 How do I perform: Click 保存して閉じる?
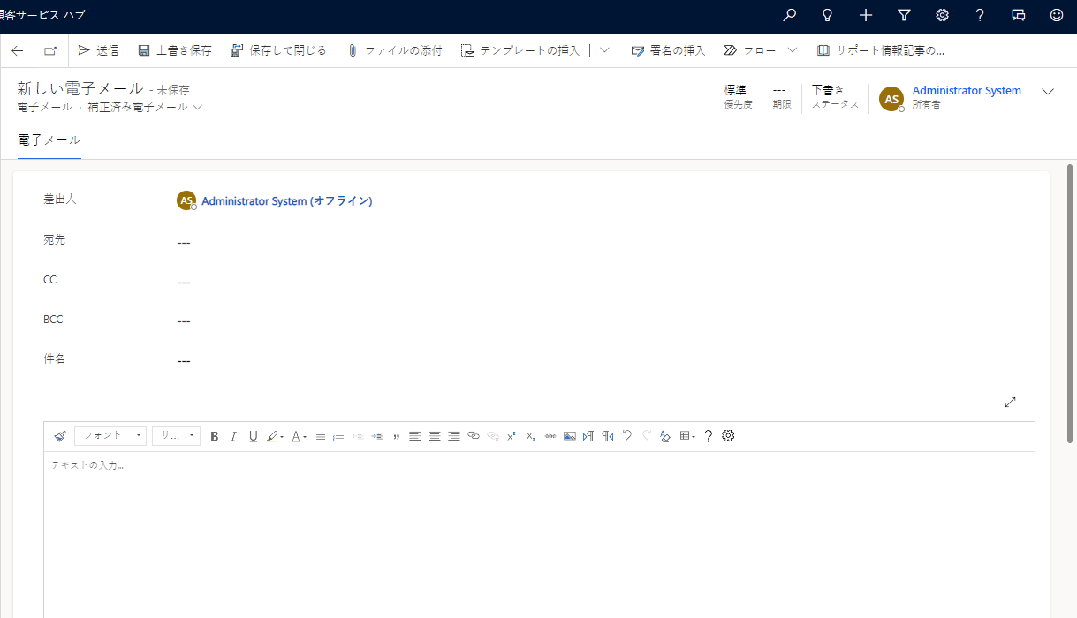tap(278, 50)
